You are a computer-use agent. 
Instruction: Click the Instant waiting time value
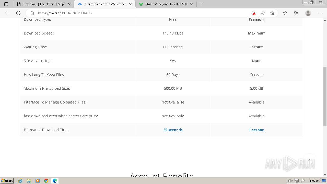(256, 47)
